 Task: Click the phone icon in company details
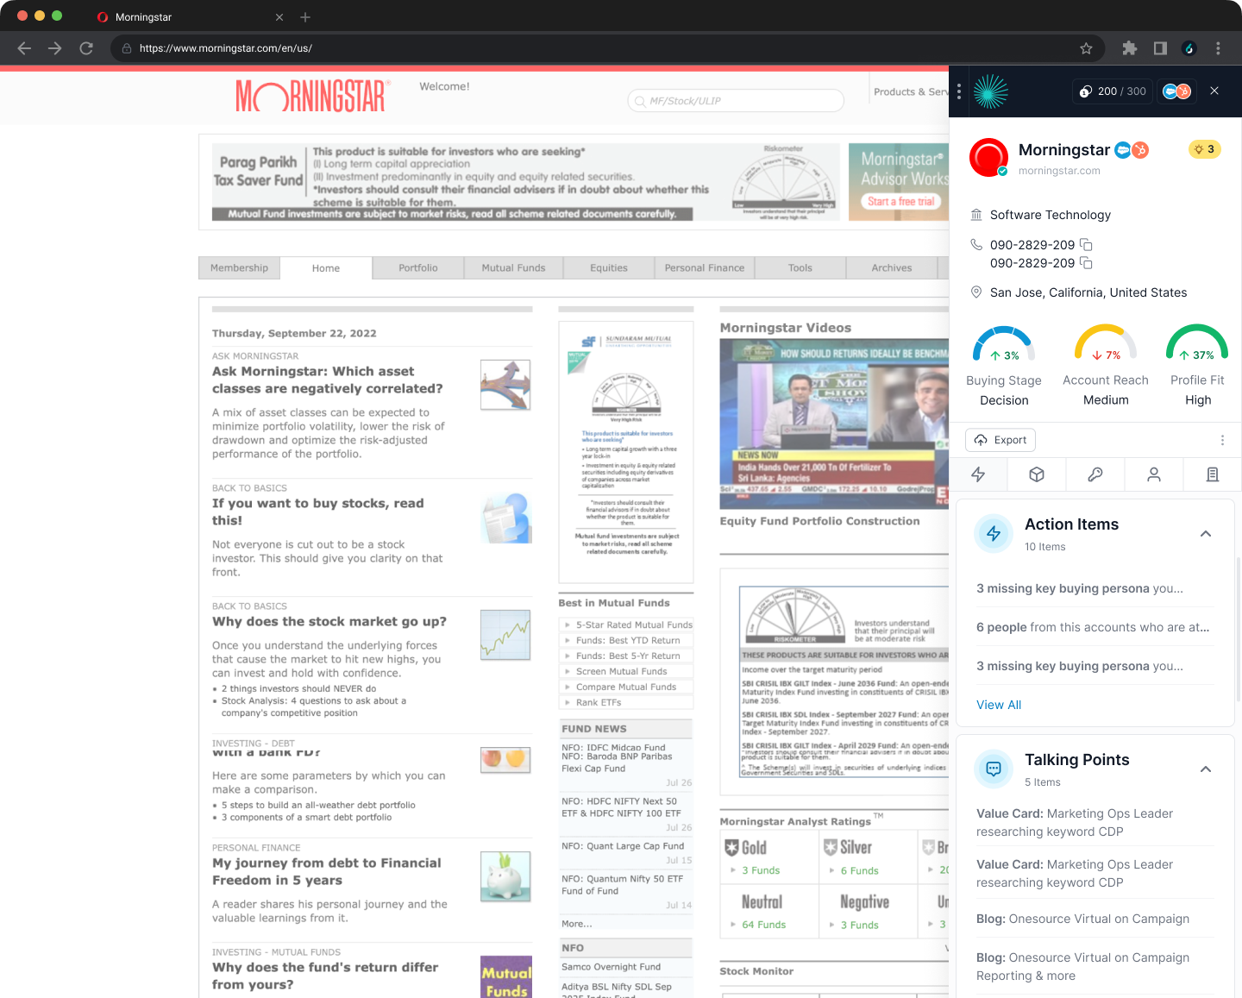tap(976, 245)
